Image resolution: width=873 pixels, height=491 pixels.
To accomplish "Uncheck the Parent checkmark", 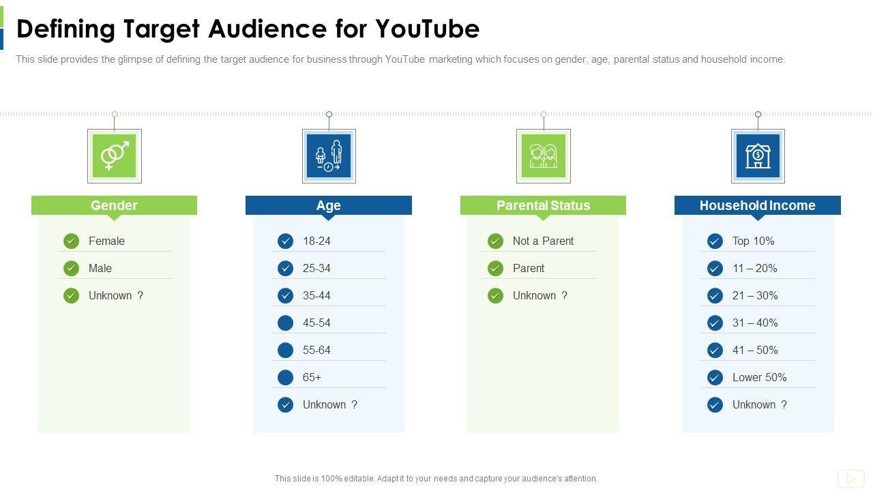I will coord(496,268).
